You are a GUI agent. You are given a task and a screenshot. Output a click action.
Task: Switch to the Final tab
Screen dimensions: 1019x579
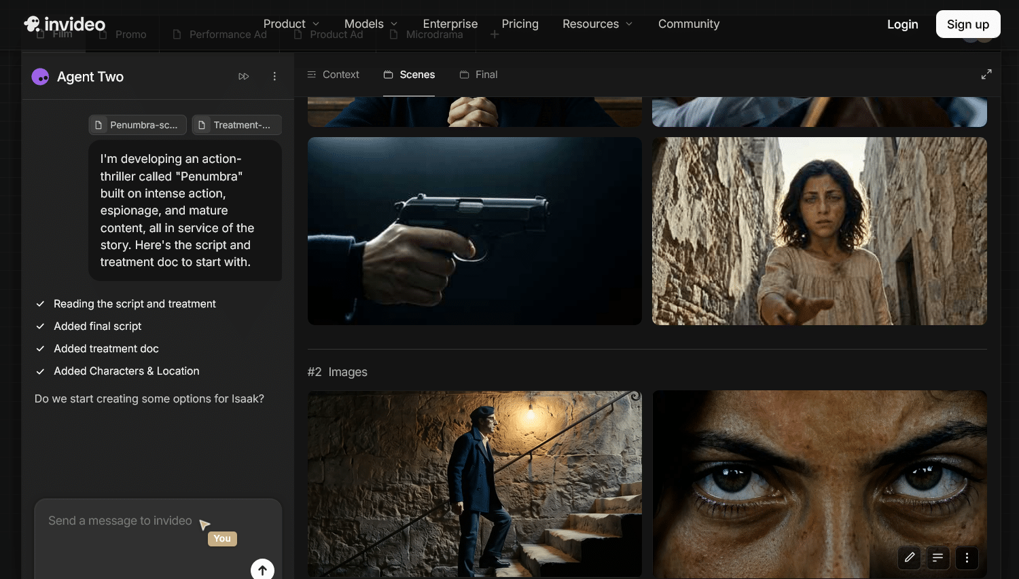(478, 75)
